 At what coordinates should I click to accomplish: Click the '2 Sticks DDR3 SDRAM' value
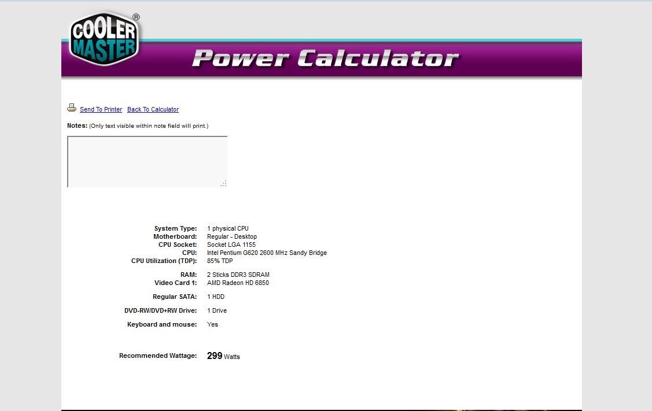(x=238, y=275)
